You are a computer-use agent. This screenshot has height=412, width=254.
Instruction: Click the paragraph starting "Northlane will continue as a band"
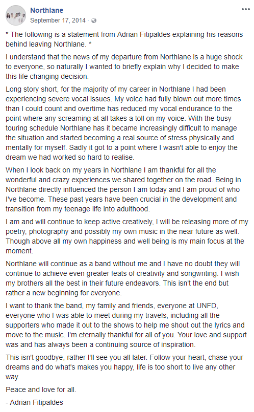pyautogui.click(x=123, y=278)
